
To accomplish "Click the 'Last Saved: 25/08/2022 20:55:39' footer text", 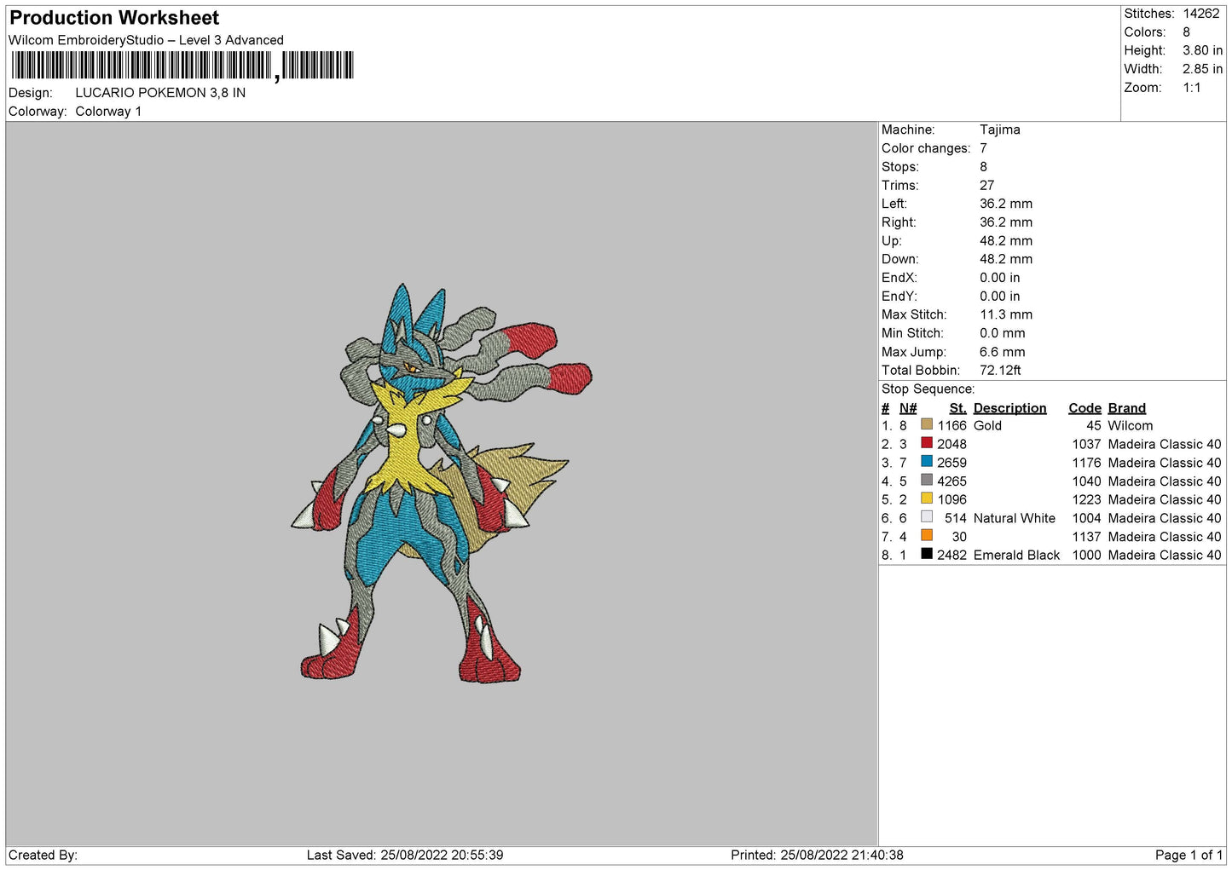I will (x=405, y=855).
